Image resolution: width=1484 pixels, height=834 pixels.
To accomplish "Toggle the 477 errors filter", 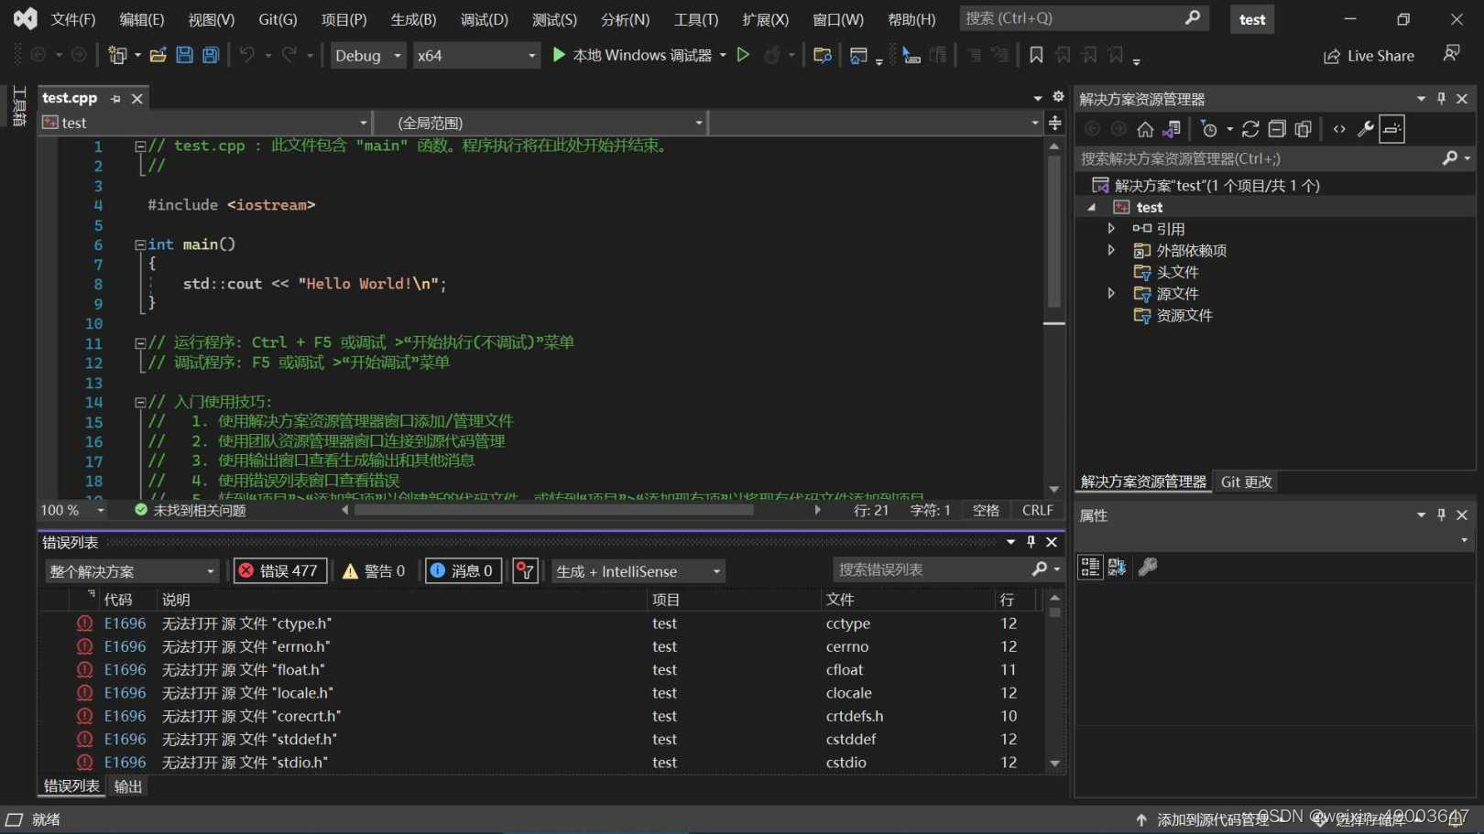I will coord(279,570).
